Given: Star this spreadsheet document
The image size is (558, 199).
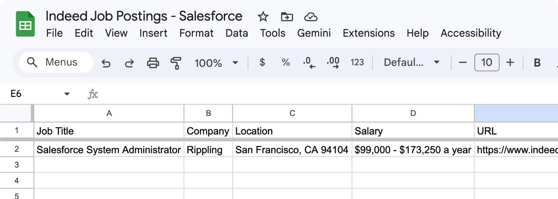Looking at the screenshot, I should point(263,17).
